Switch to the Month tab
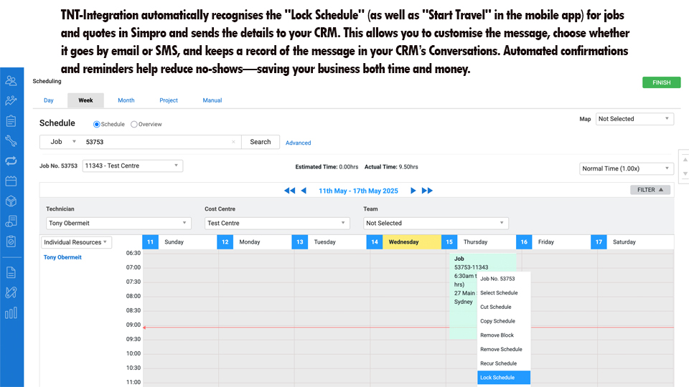The height and width of the screenshot is (387, 689). pos(126,100)
